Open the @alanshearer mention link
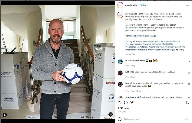Screen dimensions: 192x123 pyautogui.click(x=132, y=28)
